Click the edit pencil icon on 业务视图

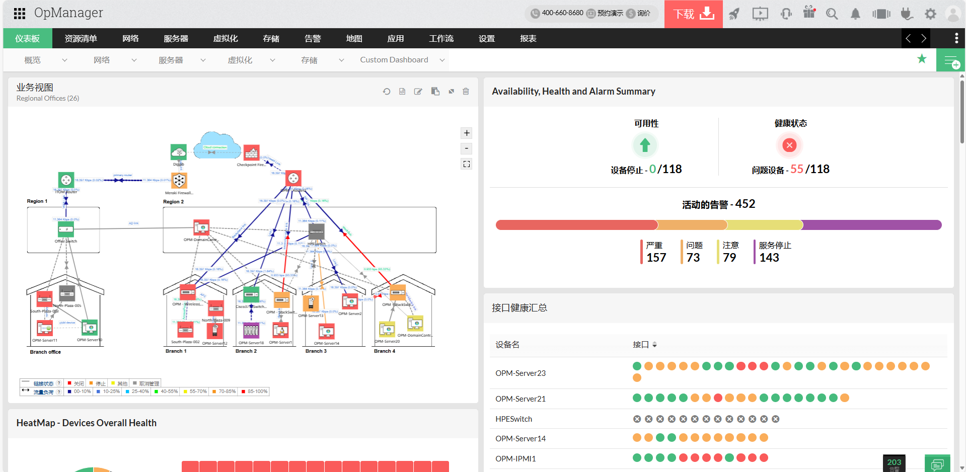point(418,92)
